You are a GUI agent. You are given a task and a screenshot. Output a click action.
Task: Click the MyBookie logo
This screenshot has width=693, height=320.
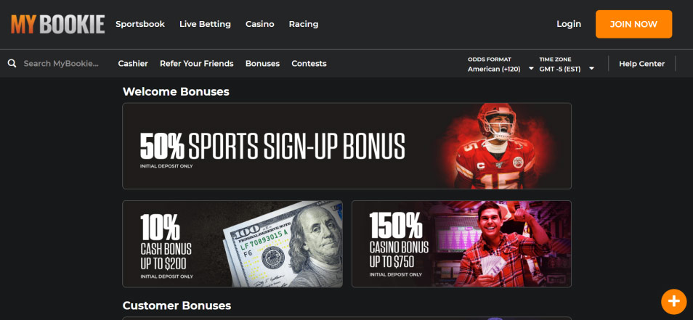(x=58, y=24)
